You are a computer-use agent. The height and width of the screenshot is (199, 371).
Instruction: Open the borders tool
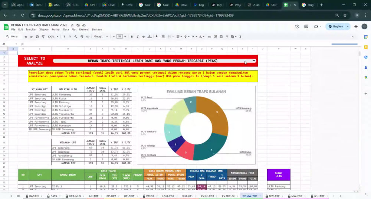[163, 37]
